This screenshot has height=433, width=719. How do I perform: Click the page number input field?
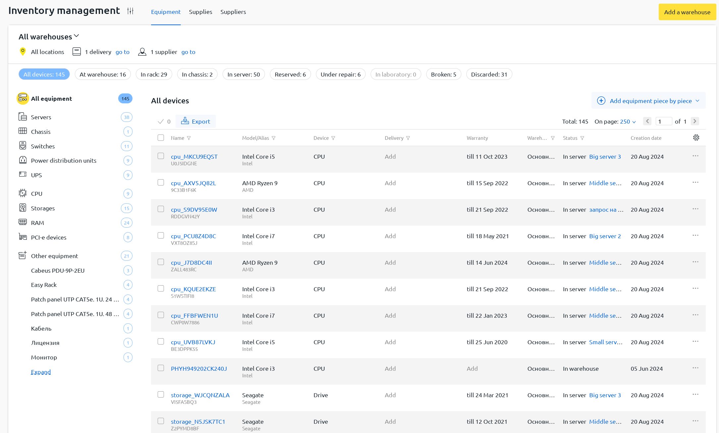[663, 121]
